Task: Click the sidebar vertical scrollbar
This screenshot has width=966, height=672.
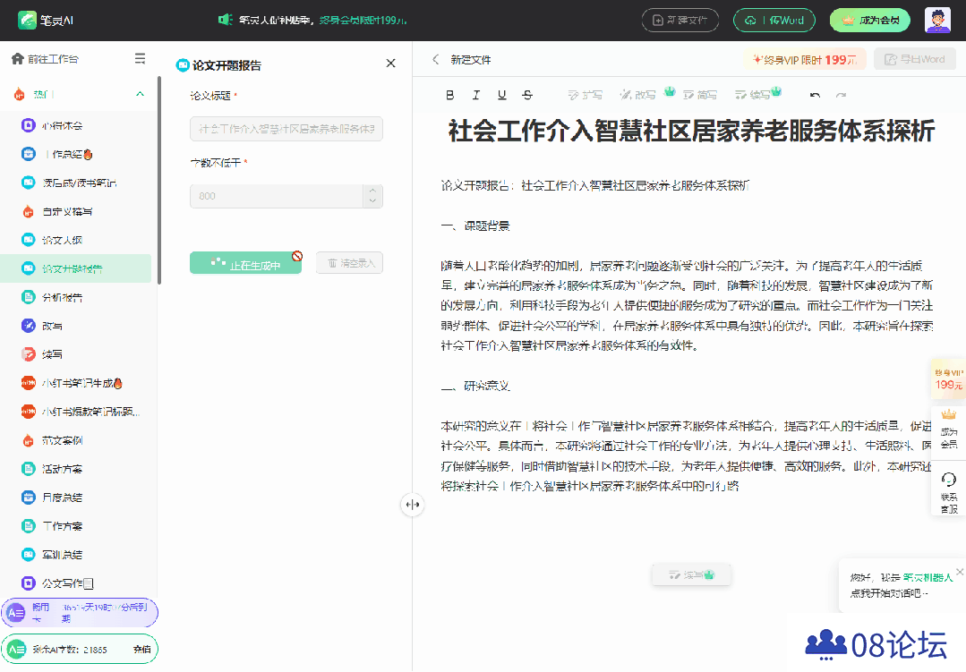Action: pyautogui.click(x=159, y=181)
